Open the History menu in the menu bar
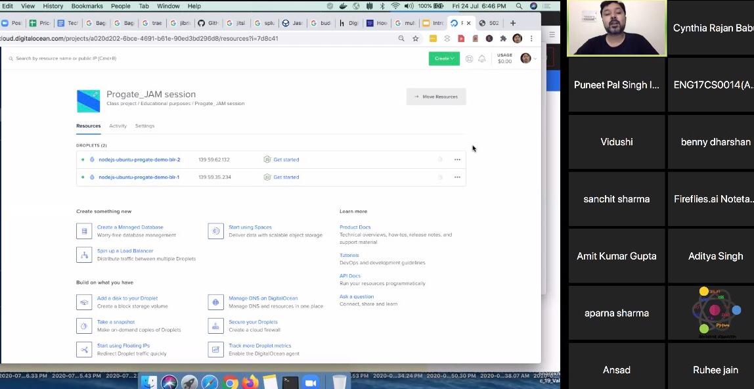The image size is (754, 389). coord(52,5)
